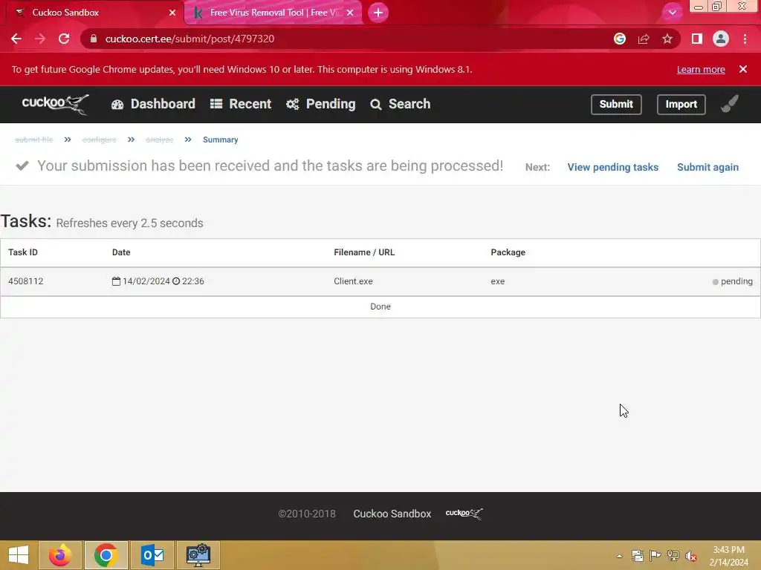Open the muted volume tray icon
Image resolution: width=761 pixels, height=570 pixels.
point(691,556)
